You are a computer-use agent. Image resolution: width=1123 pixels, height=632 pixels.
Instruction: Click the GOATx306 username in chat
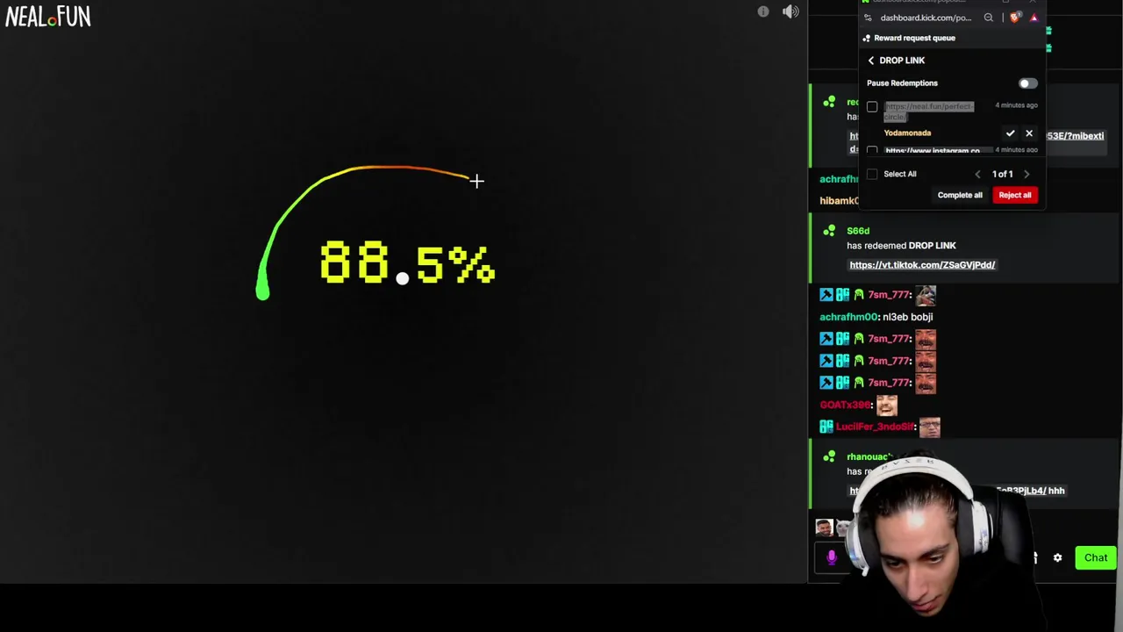pos(845,405)
